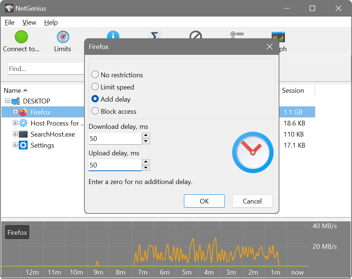Expand the Firefox tree node
The image size is (352, 279).
(x=15, y=112)
